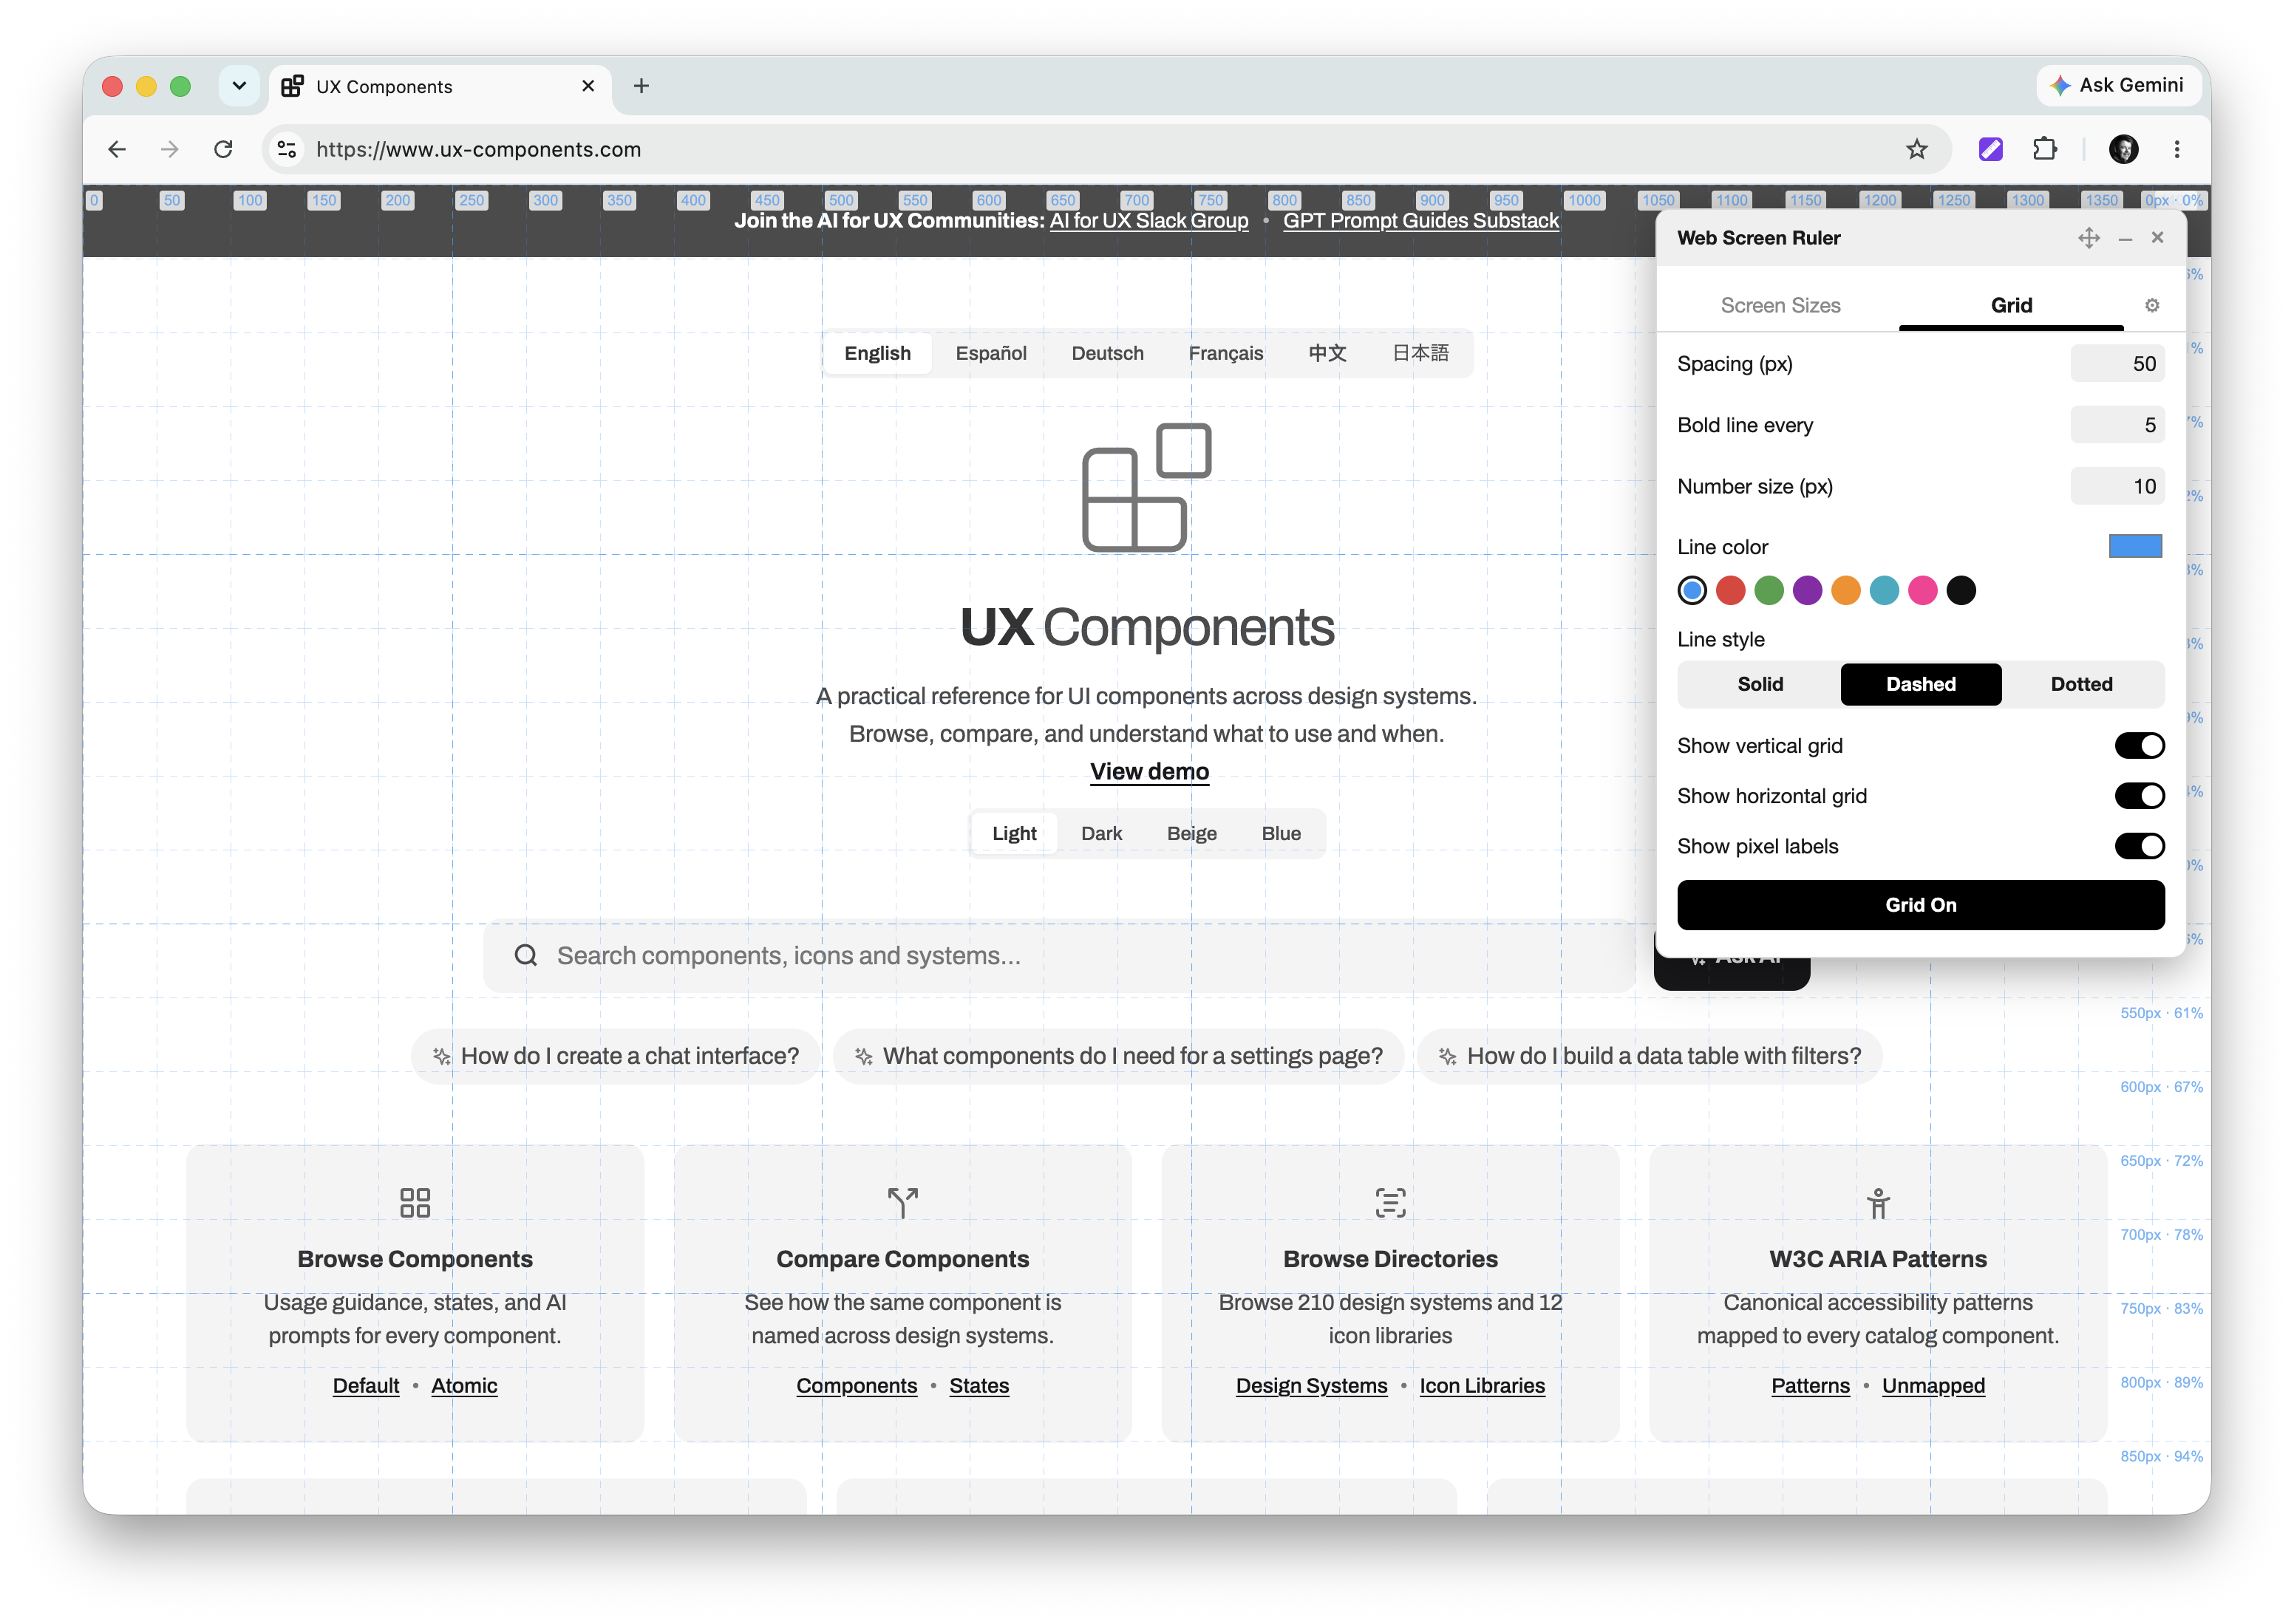Open ruler settings gear icon
The width and height of the screenshot is (2294, 1624).
click(x=2151, y=305)
